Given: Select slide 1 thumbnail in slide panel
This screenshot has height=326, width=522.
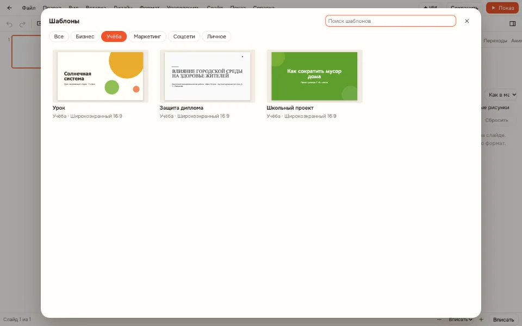Looking at the screenshot, I should click(x=27, y=52).
